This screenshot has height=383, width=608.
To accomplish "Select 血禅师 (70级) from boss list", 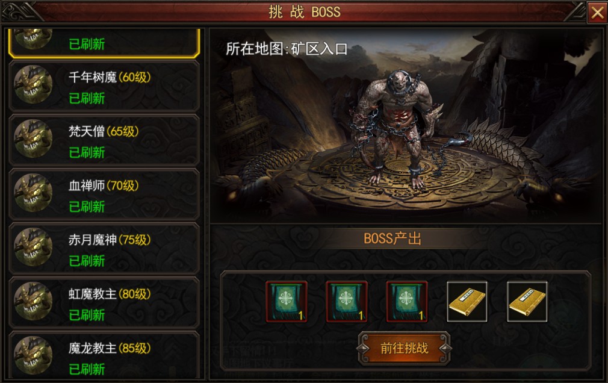I will (x=104, y=195).
